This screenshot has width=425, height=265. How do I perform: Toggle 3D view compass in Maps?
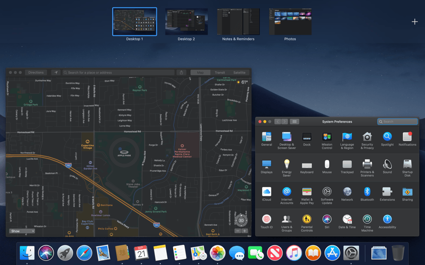click(x=241, y=220)
